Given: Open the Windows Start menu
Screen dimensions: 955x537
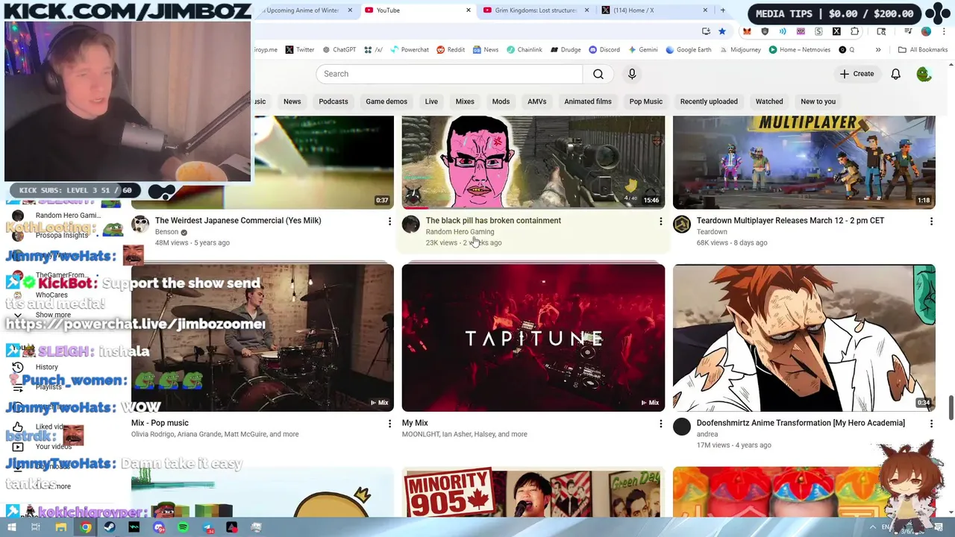Looking at the screenshot, I should coord(12,527).
